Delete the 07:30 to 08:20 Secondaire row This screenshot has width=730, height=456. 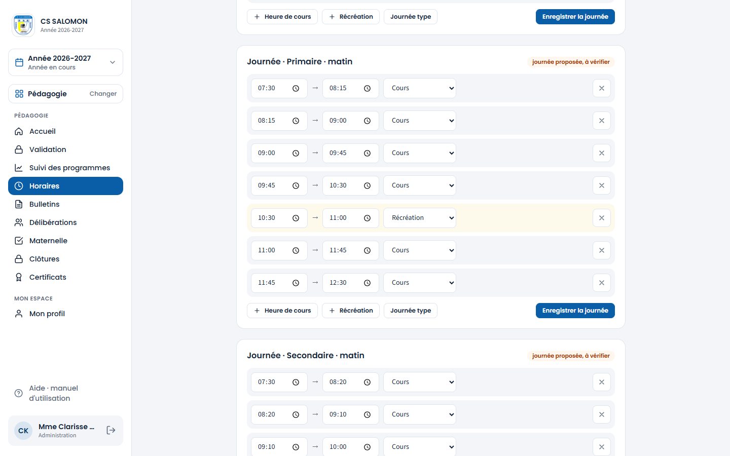602,382
